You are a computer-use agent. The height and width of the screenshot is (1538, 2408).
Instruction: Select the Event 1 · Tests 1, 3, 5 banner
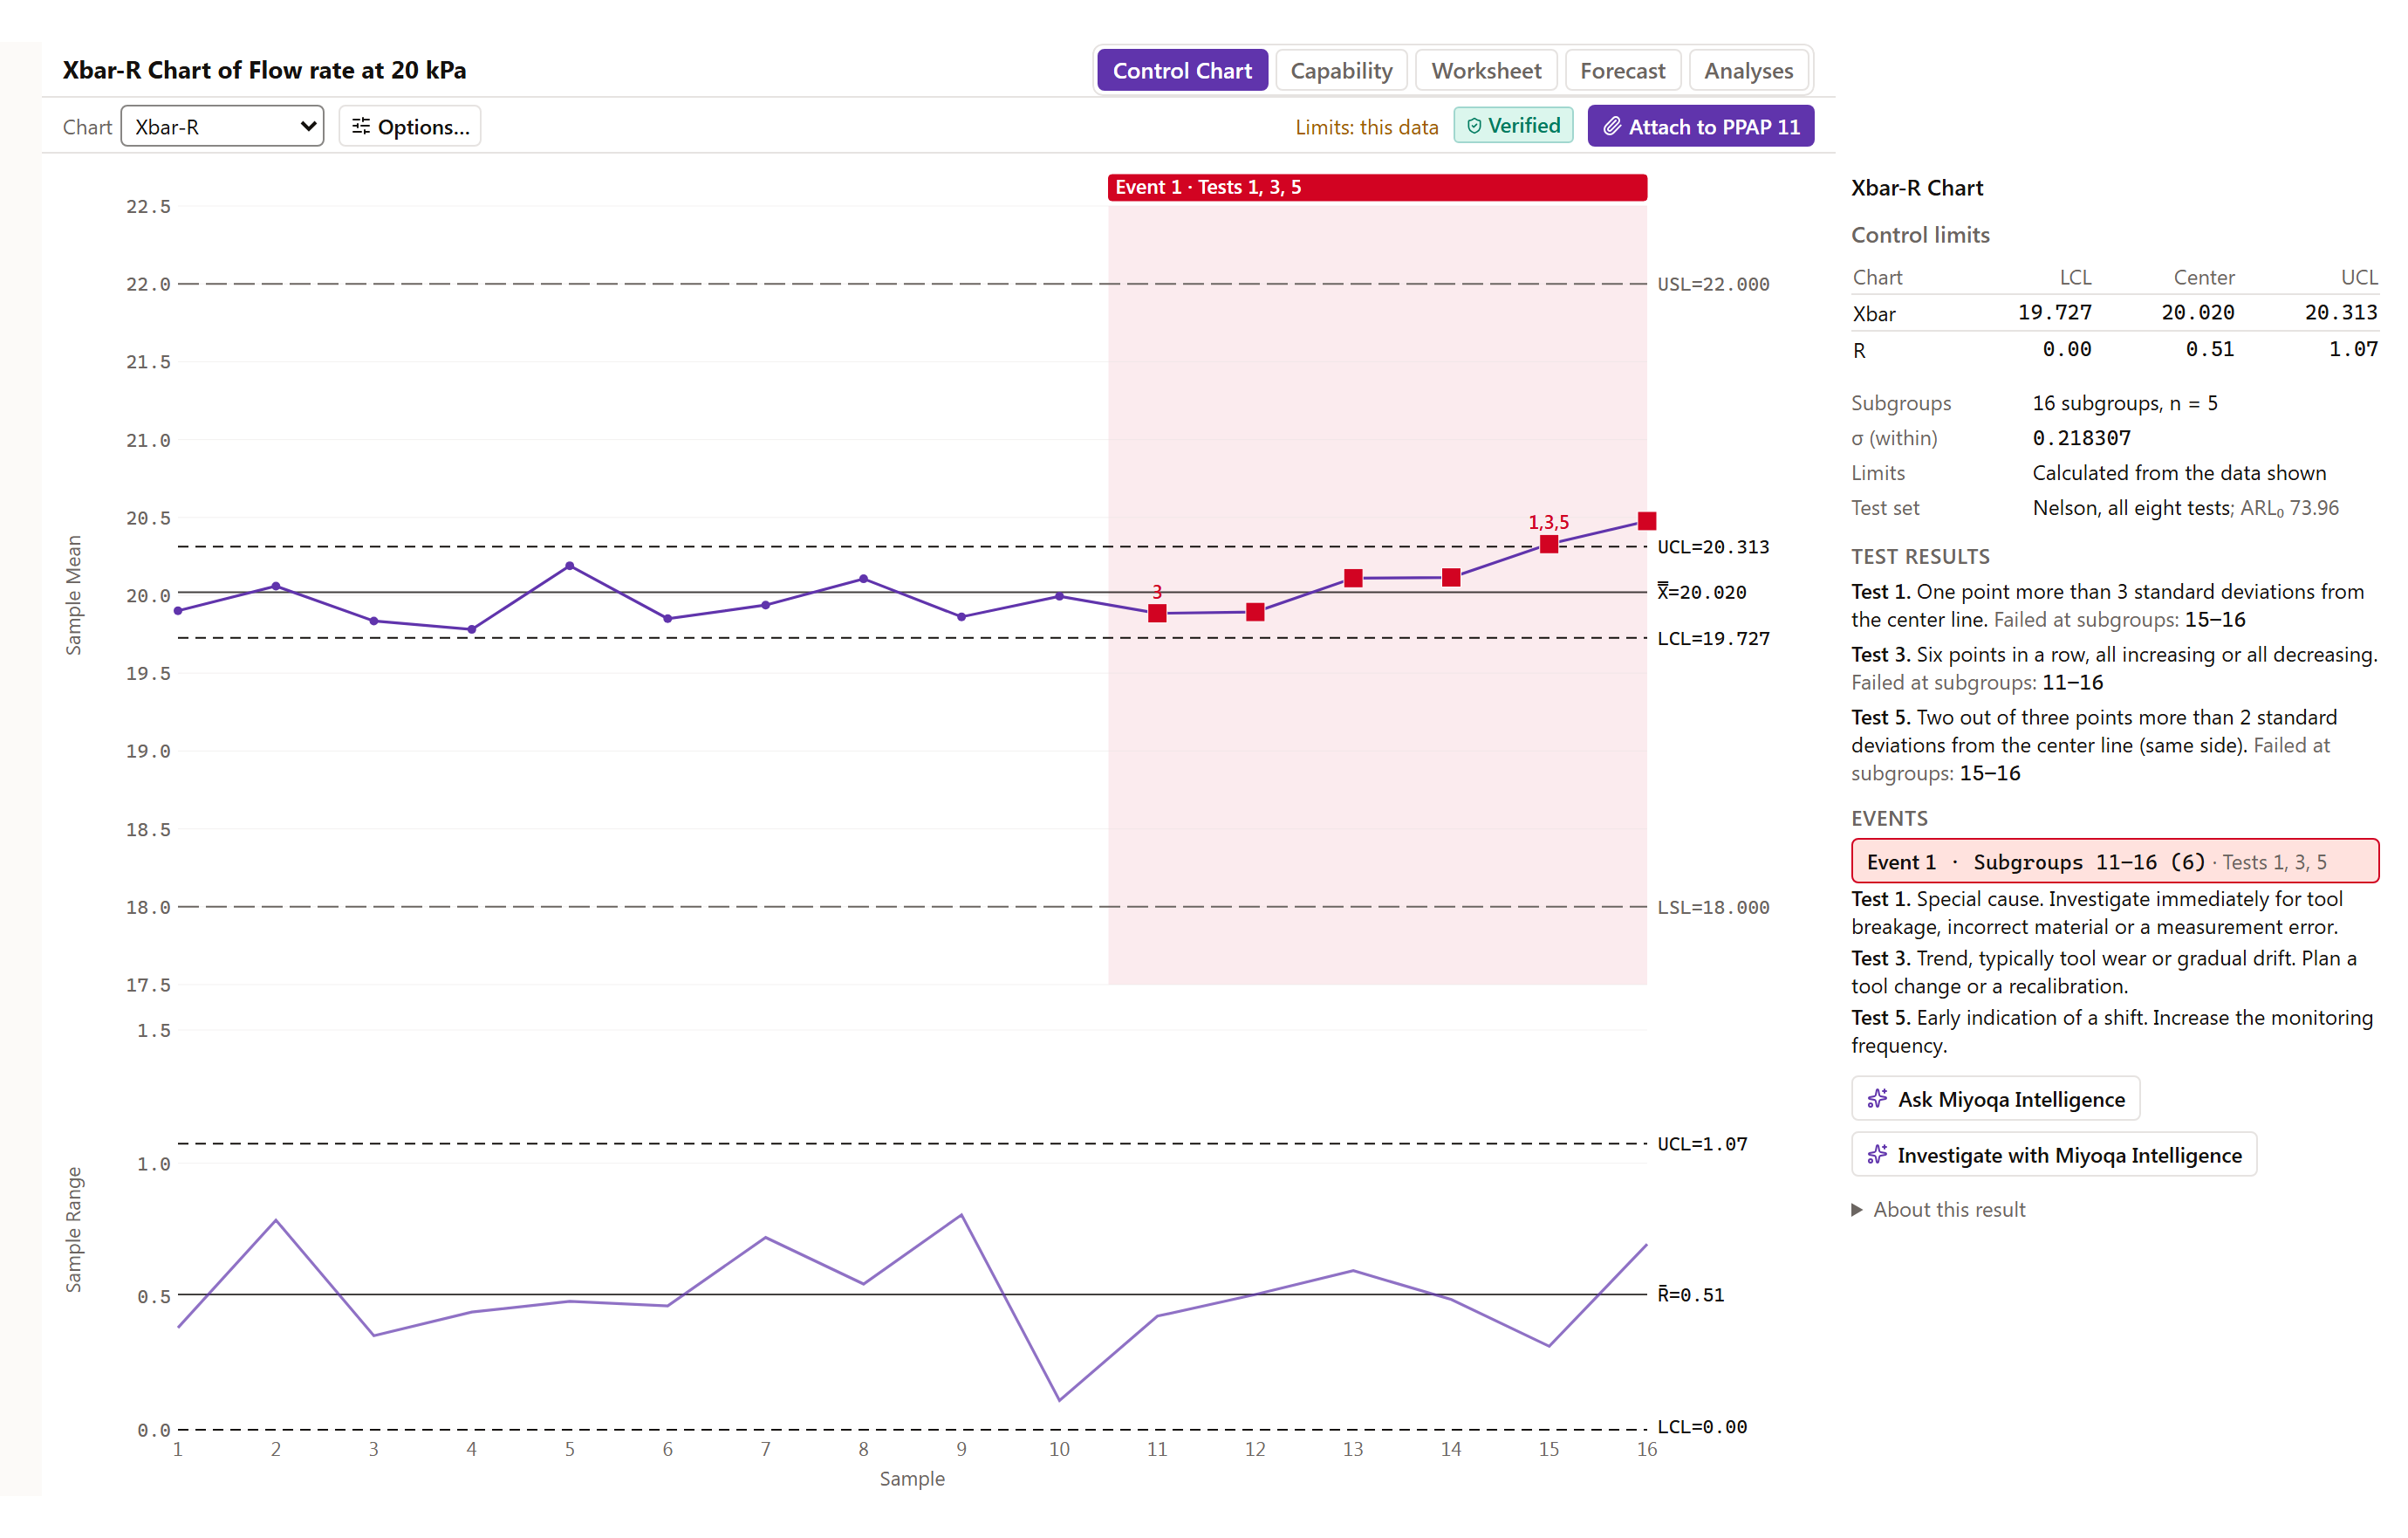[x=1377, y=187]
